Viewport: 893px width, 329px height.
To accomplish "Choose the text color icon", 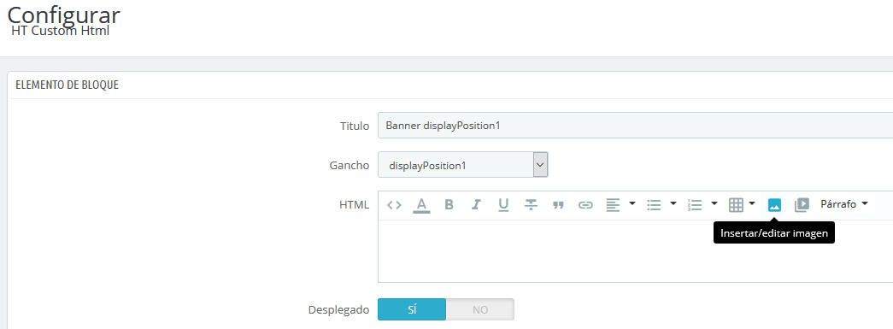I will click(421, 205).
